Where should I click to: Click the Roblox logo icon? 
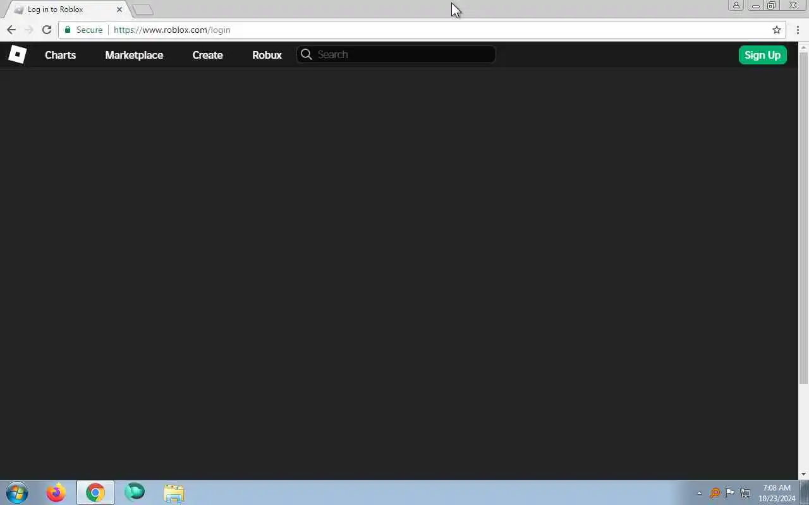[x=17, y=55]
